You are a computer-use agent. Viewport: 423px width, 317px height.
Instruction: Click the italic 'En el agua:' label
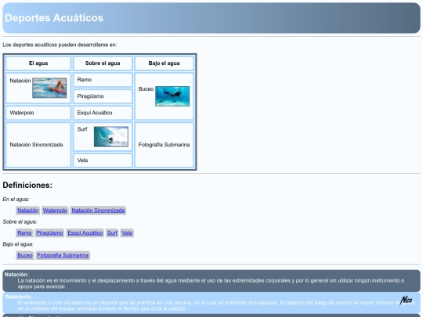(16, 200)
